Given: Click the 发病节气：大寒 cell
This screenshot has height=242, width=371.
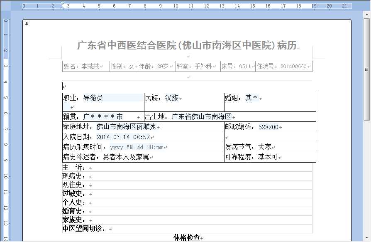Looking at the screenshot, I should [270, 147].
